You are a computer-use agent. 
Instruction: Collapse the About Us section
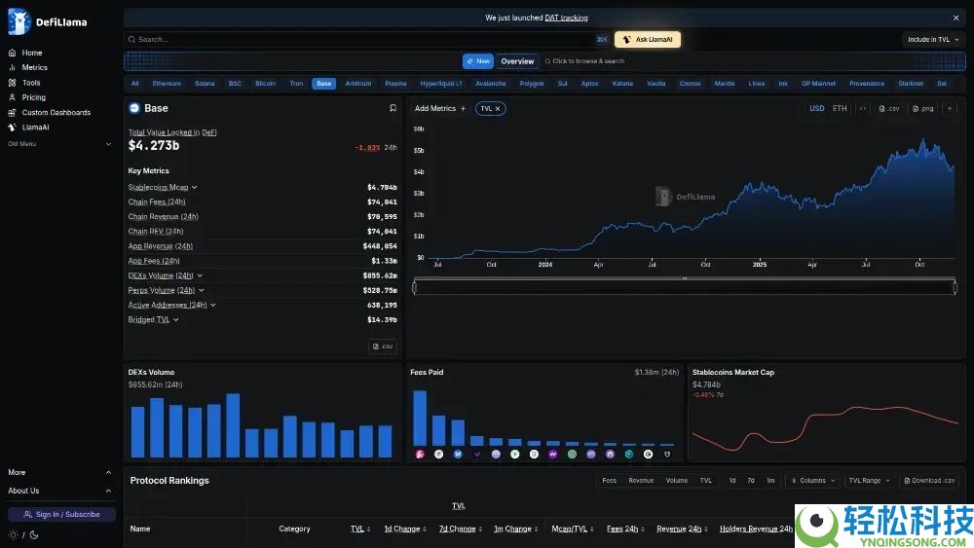point(59,491)
